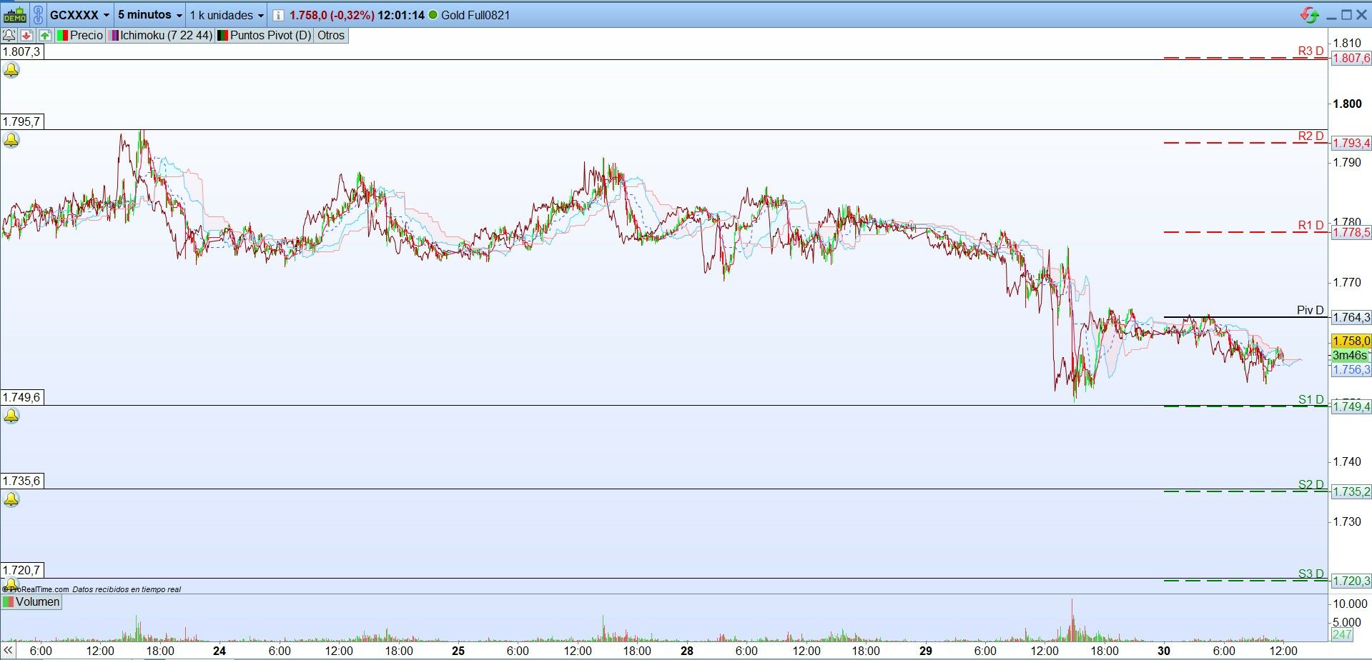Screen dimensions: 1372x660
Task: Click the red down-arrow sell icon
Action: [x=26, y=35]
